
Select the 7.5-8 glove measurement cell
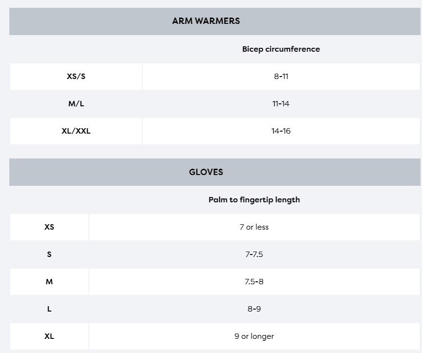coord(254,281)
